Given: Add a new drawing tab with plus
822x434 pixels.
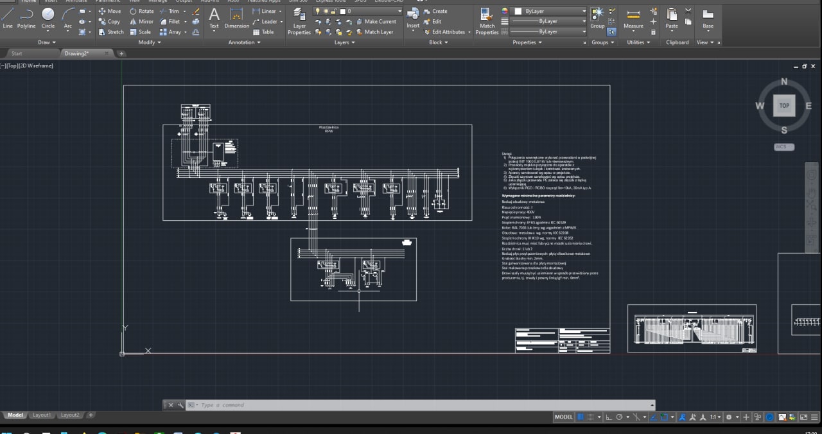Looking at the screenshot, I should coord(121,53).
